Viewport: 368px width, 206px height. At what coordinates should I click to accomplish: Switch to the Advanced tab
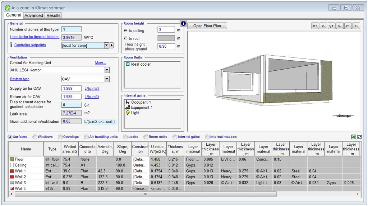34,15
